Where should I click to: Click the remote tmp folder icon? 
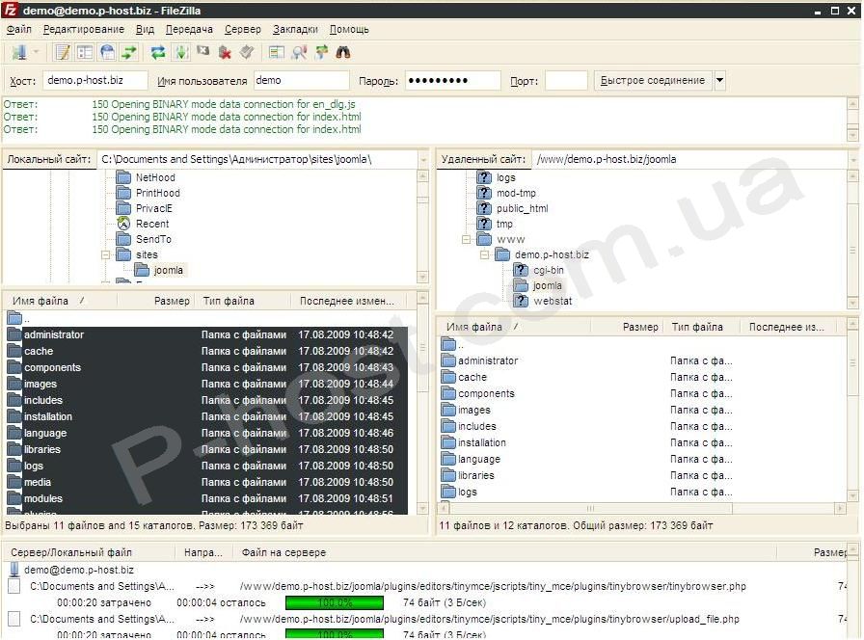484,225
